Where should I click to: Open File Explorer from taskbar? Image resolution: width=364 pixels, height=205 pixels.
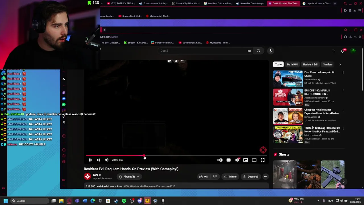61,201
